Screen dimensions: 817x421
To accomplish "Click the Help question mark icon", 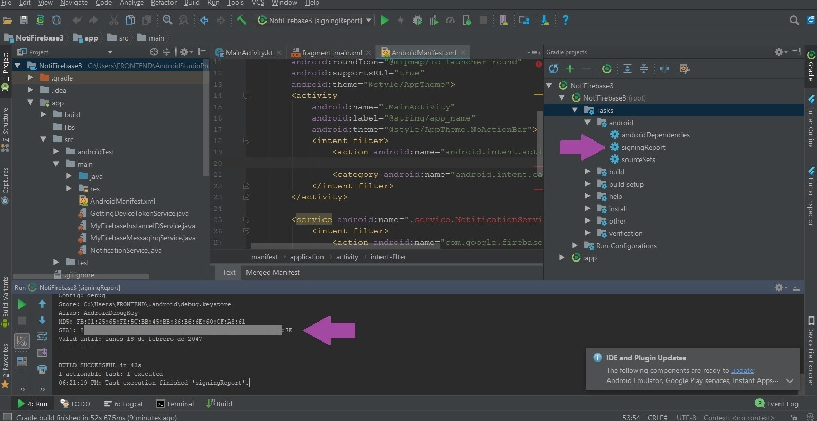I will pyautogui.click(x=565, y=20).
